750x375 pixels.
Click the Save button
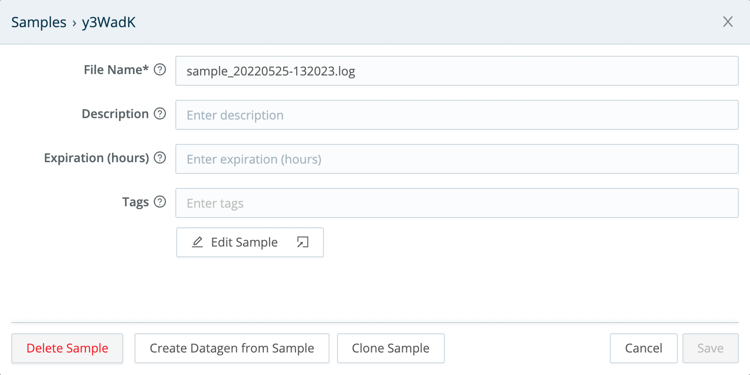[x=711, y=348]
